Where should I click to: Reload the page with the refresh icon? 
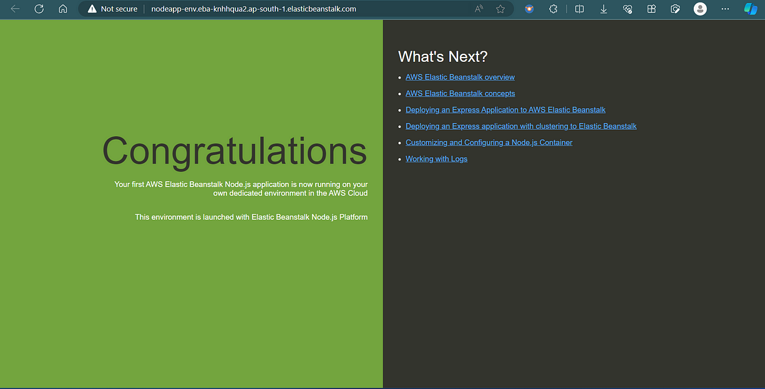click(x=39, y=9)
